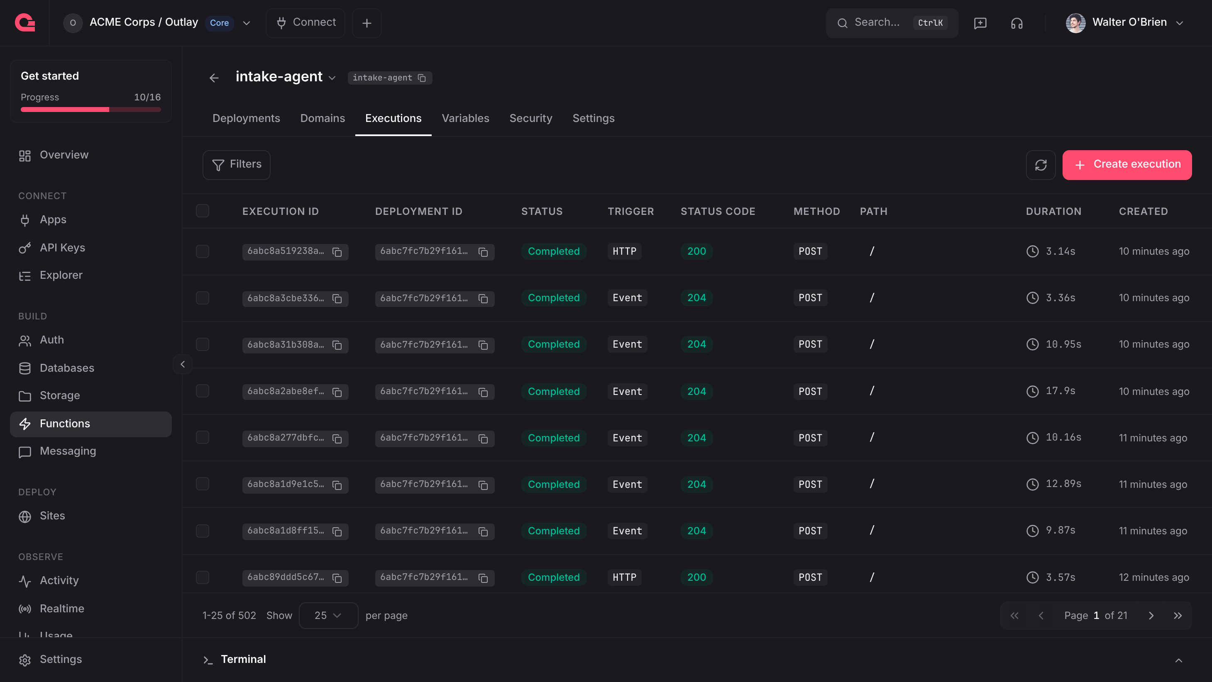Image resolution: width=1212 pixels, height=682 pixels.
Task: Select the execution 6abc8a2abe8ef checkbox
Action: click(x=202, y=391)
